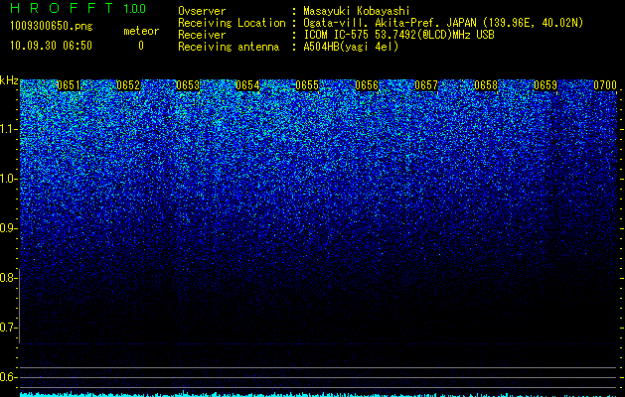Click the observer name Masayuki Kobayashi
Image resolution: width=625 pixels, height=397 pixels.
357,11
